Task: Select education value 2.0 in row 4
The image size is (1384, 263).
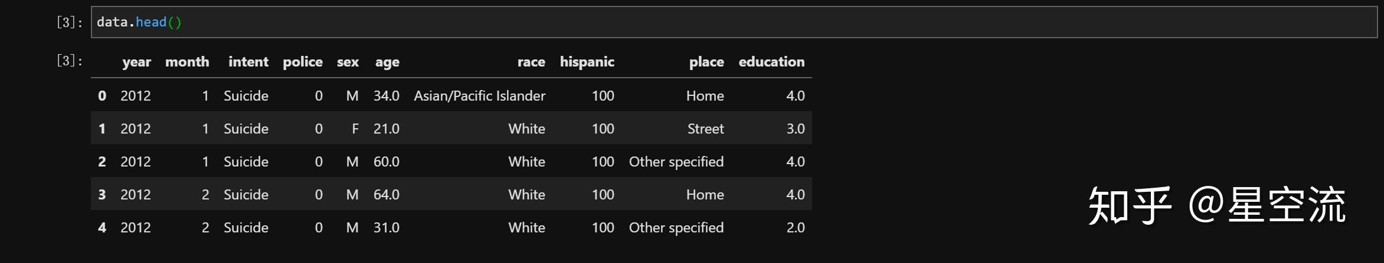Action: pyautogui.click(x=796, y=228)
